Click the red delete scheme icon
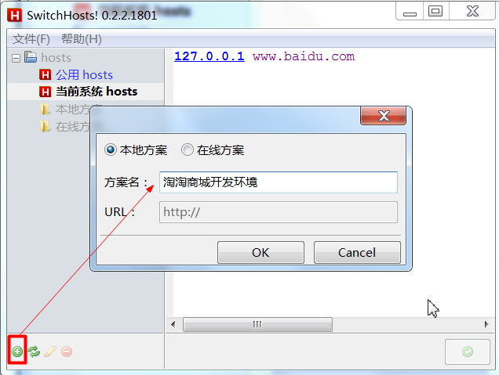 [x=67, y=352]
